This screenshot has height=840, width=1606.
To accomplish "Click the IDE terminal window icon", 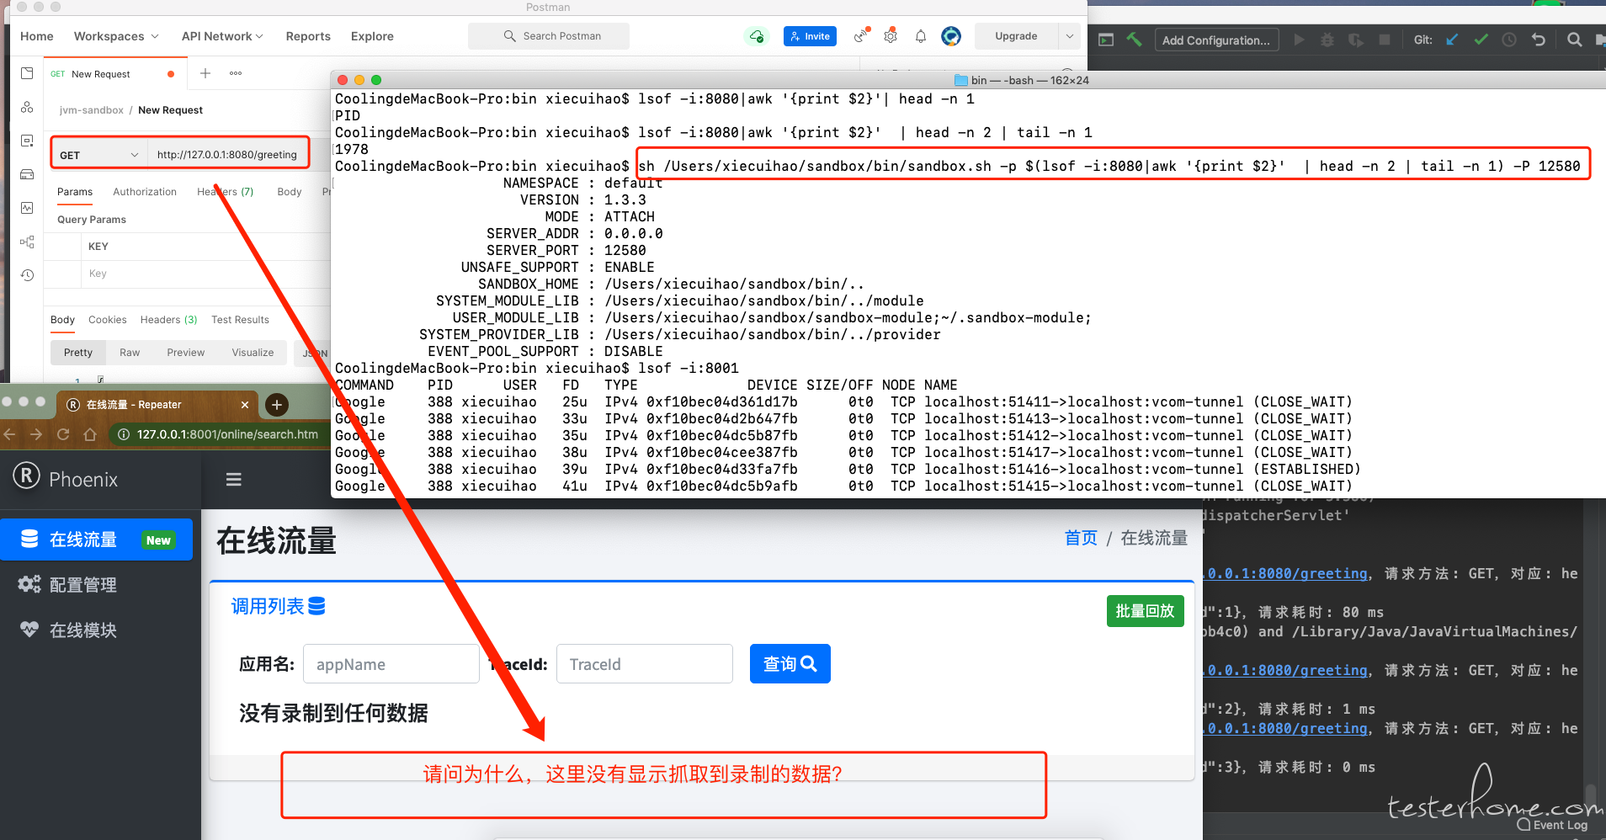I will coord(1106,40).
